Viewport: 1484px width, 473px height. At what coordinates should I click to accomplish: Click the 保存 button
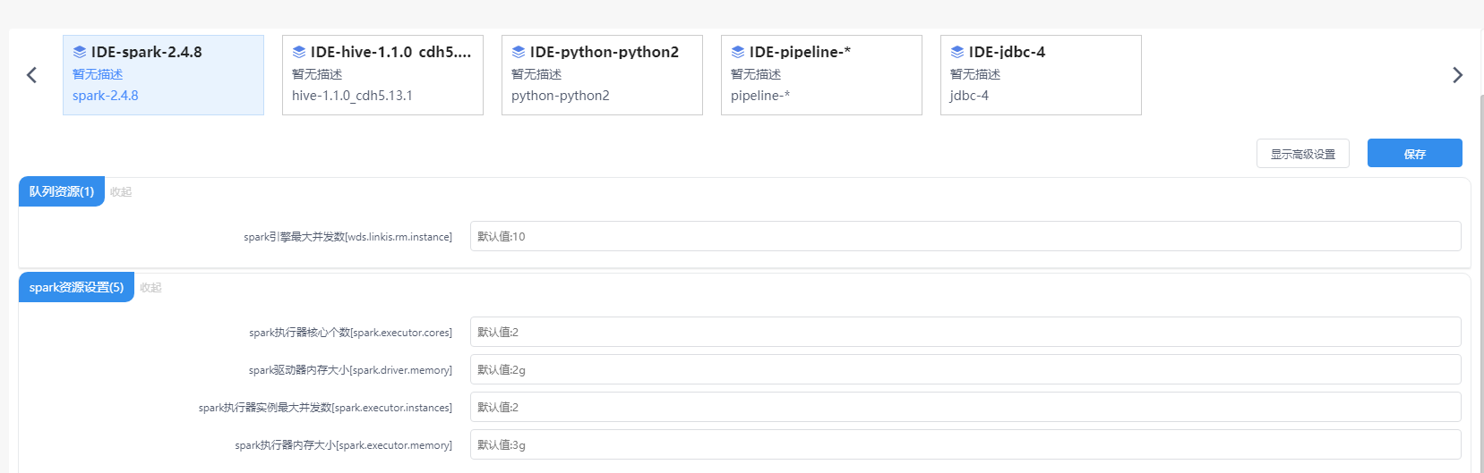tap(1414, 154)
